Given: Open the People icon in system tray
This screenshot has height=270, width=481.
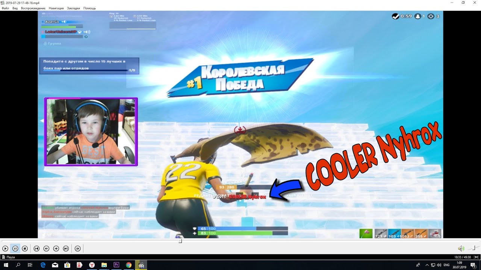Looking at the screenshot, I should [418, 265].
